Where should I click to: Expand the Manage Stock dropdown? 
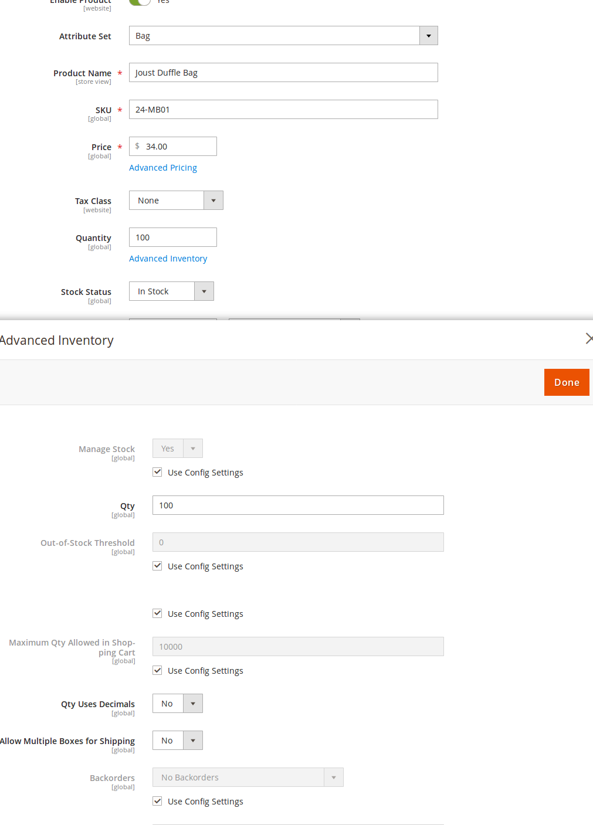193,448
